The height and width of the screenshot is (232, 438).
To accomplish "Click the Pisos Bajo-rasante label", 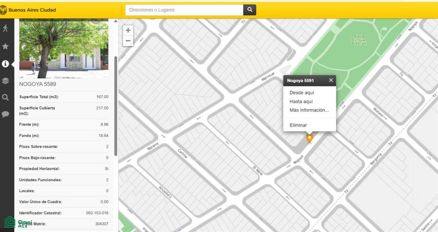I will pos(37,158).
